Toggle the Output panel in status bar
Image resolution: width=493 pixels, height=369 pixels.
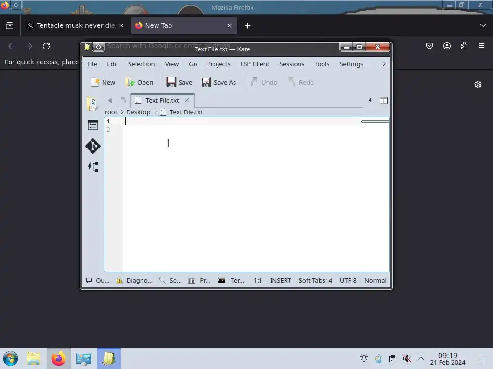[x=98, y=280]
